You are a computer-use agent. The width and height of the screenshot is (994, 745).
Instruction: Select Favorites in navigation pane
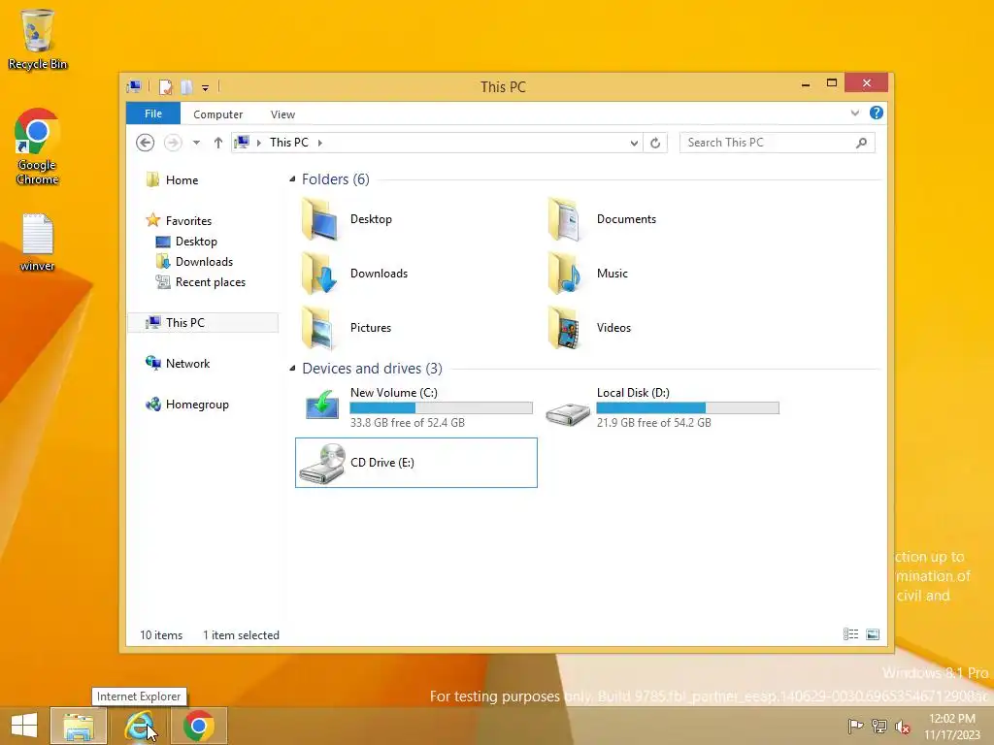click(x=188, y=220)
